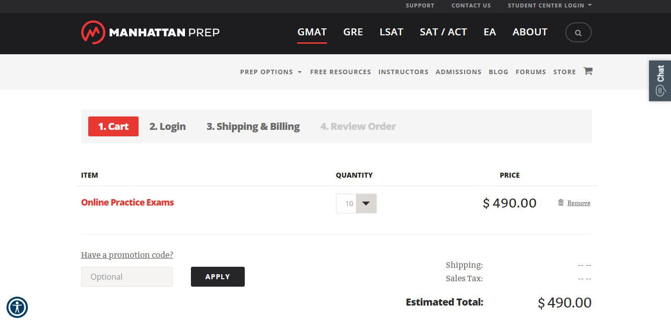Open the accessibility options icon
This screenshot has height=320, width=671.
click(x=17, y=307)
